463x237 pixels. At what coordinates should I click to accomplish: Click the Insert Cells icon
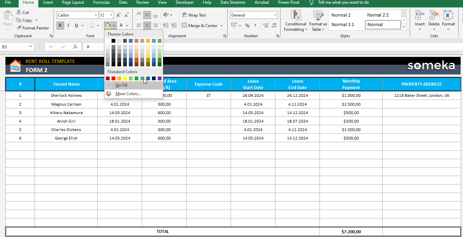click(x=420, y=19)
